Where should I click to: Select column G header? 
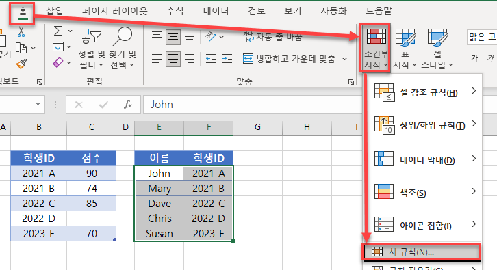(257, 127)
